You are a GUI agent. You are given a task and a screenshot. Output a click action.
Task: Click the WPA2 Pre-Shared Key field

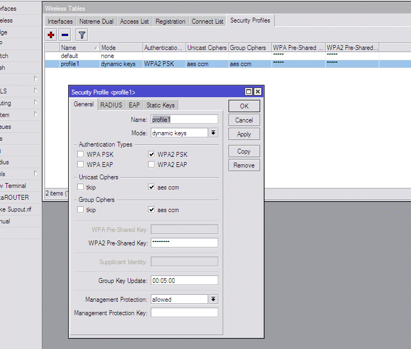pyautogui.click(x=185, y=243)
